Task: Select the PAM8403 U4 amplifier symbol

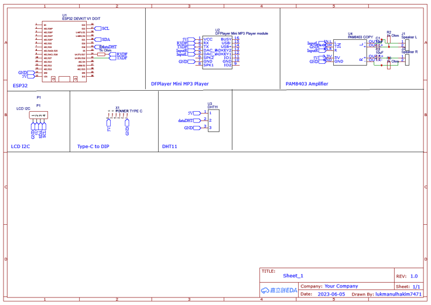Action: pos(350,52)
